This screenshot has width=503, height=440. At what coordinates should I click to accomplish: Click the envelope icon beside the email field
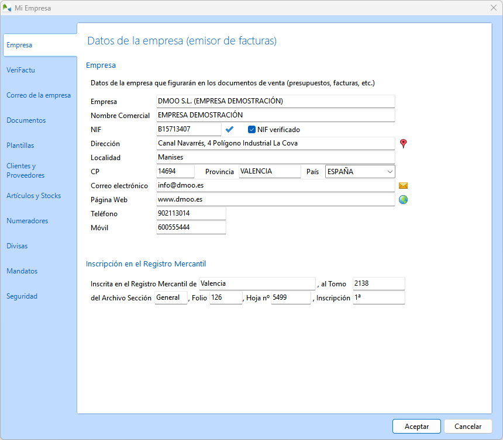pos(403,185)
